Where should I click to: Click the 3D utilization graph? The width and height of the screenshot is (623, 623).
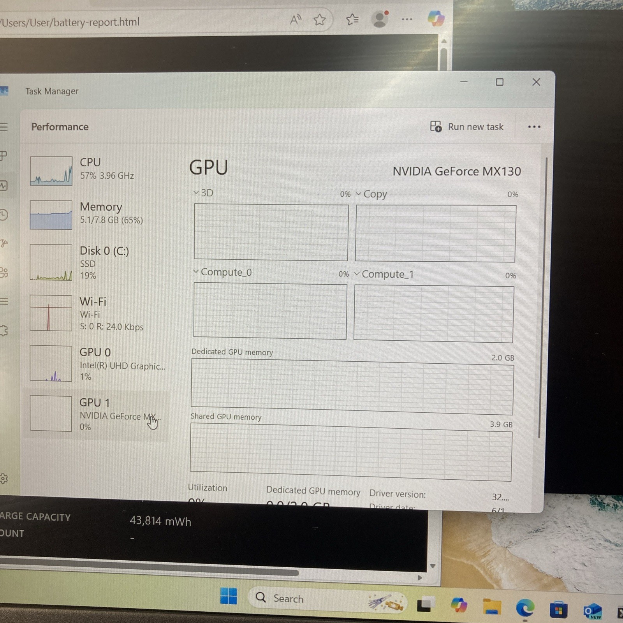pyautogui.click(x=271, y=232)
